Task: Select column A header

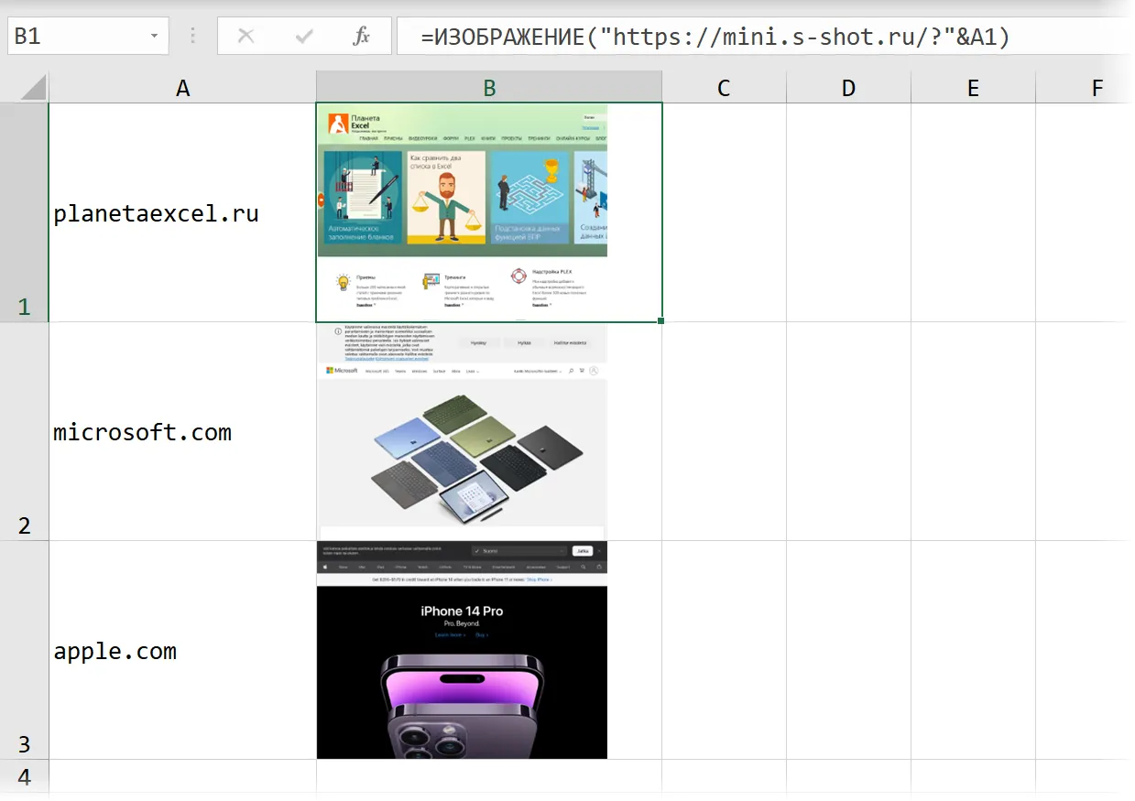Action: pyautogui.click(x=182, y=87)
